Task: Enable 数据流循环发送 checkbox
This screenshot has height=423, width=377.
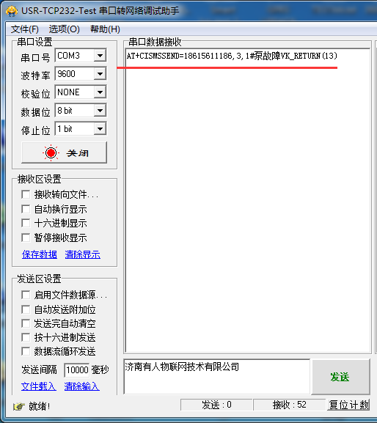Action: click(x=26, y=351)
